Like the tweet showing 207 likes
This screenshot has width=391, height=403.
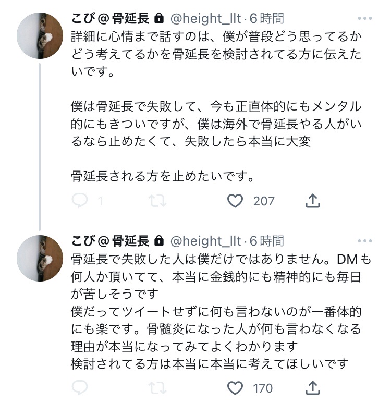236,201
